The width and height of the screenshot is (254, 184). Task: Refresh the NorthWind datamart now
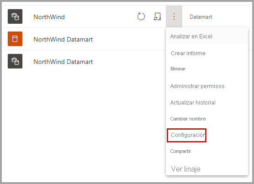pyautogui.click(x=141, y=16)
